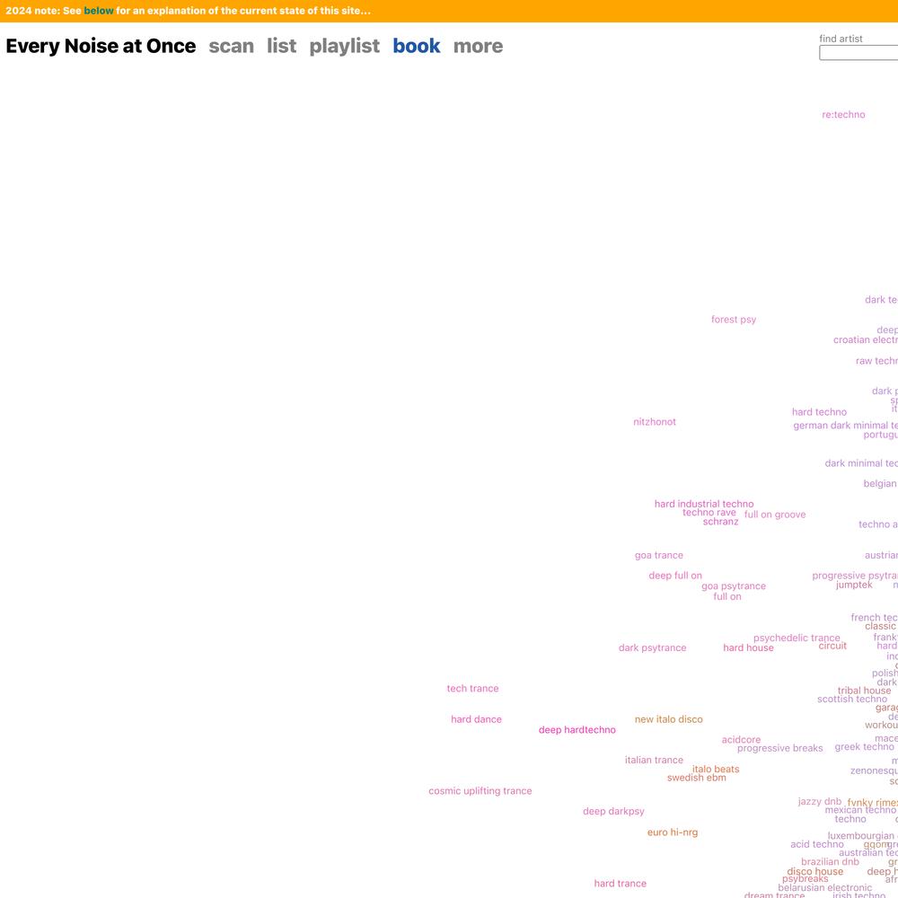Open the list view
This screenshot has height=898, width=898.
point(281,46)
